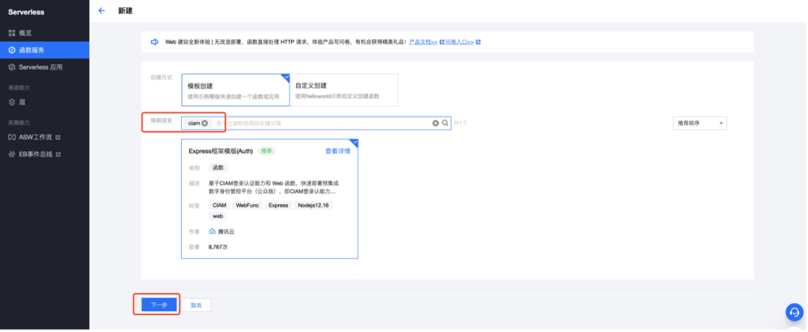This screenshot has height=332, width=808.
Task: Click the 函数服务 sidebar icon
Action: tap(12, 50)
